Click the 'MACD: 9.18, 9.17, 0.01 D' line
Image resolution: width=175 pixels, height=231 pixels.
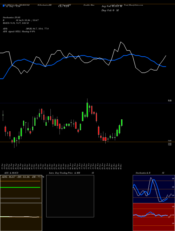(16, 23)
